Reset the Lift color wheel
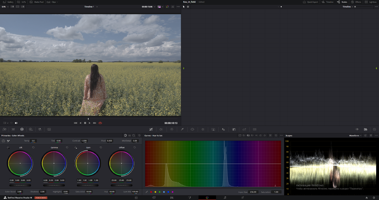379x200 pixels. (x=33, y=147)
